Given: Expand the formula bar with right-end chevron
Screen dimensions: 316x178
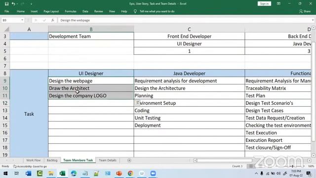Looking at the screenshot, I should click(313, 20).
